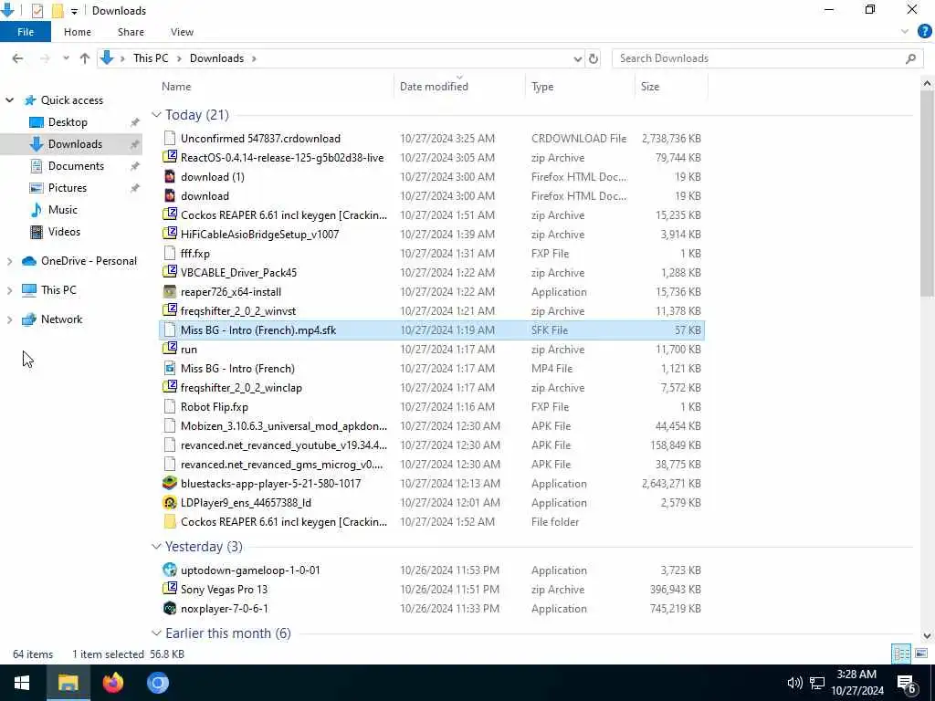Select the noxplayer-7-0-6-1 application icon
Screen dimensions: 935x701
(170, 609)
